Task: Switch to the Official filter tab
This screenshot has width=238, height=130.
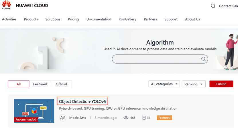Action: click(61, 84)
